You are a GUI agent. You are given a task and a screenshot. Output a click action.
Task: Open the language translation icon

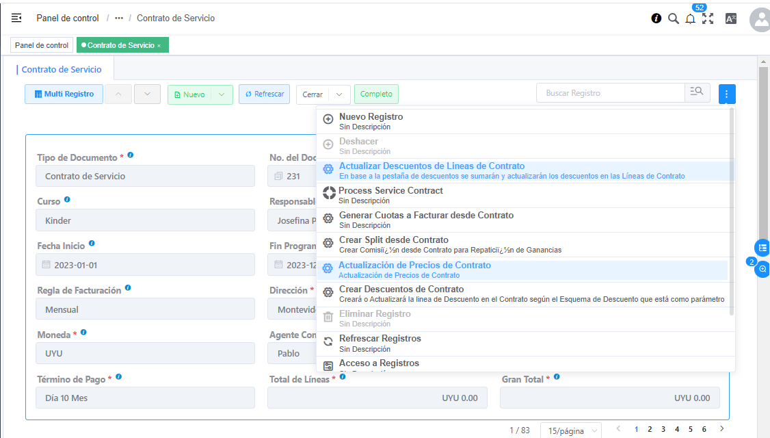click(730, 19)
